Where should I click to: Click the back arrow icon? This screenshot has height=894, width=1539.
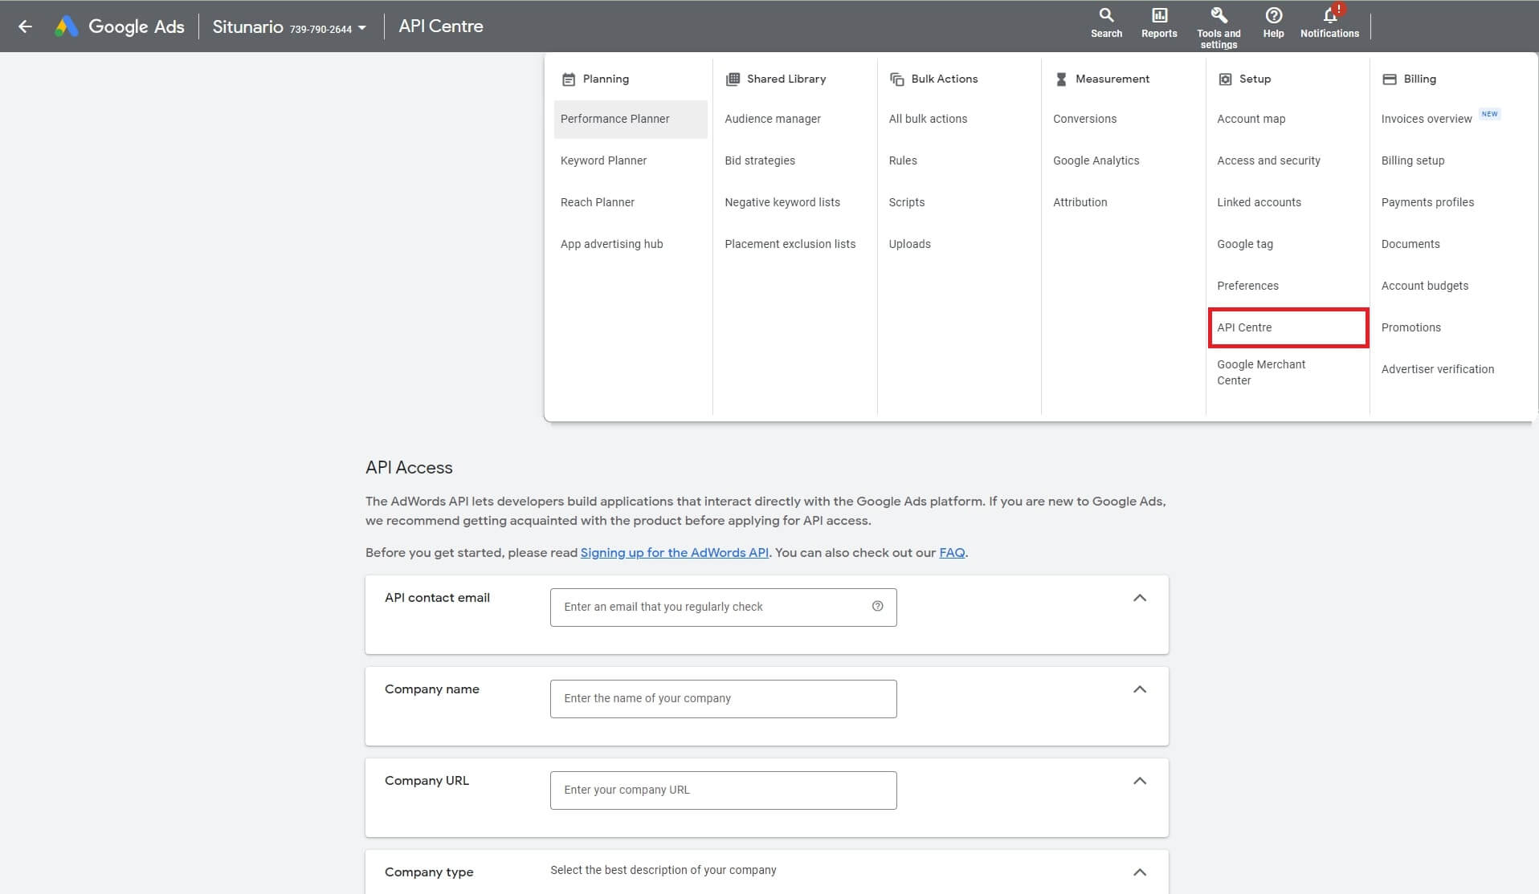(25, 26)
